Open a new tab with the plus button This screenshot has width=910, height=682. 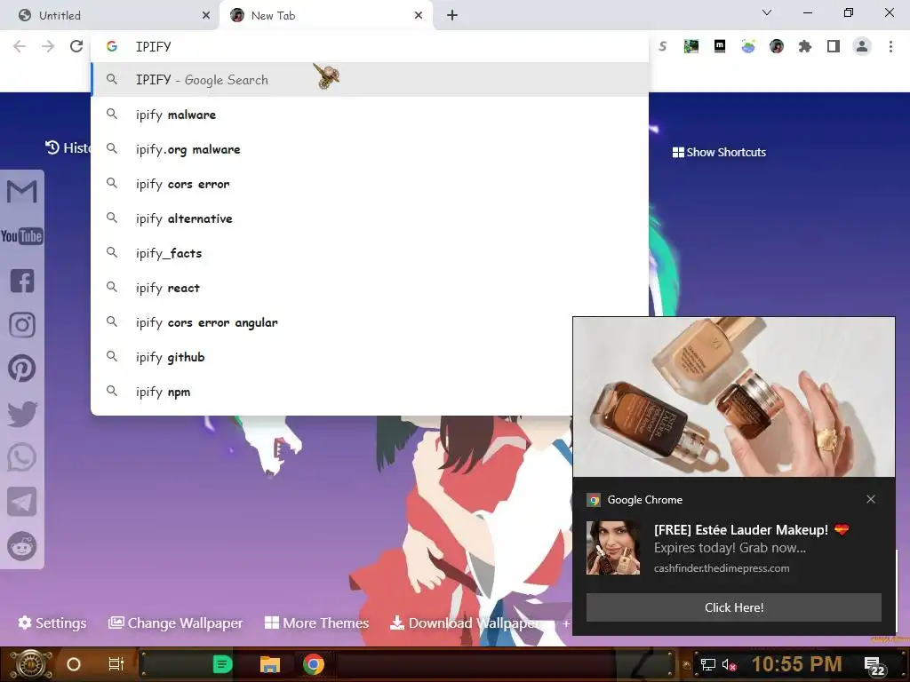pyautogui.click(x=452, y=15)
